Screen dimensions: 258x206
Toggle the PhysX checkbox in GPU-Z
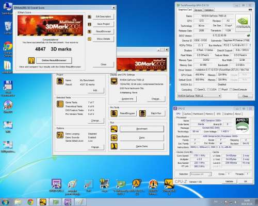[x=220, y=90]
